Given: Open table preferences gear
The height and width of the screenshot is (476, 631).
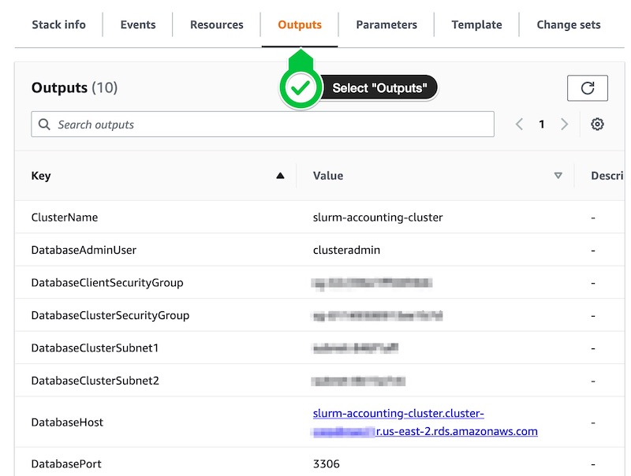Looking at the screenshot, I should [597, 125].
